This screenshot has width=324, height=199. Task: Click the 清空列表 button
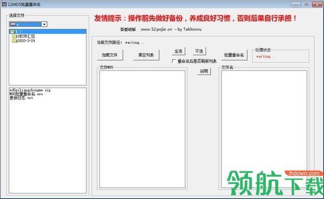click(146, 55)
